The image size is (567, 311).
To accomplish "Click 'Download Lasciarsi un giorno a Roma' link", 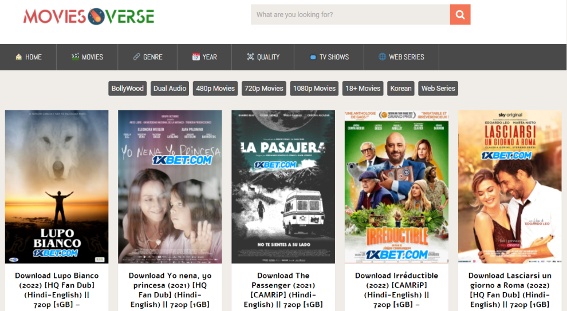I will coord(510,290).
